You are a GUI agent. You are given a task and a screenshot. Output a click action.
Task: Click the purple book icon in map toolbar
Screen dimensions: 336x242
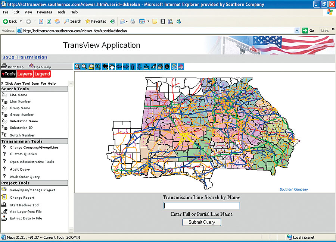click(x=181, y=67)
